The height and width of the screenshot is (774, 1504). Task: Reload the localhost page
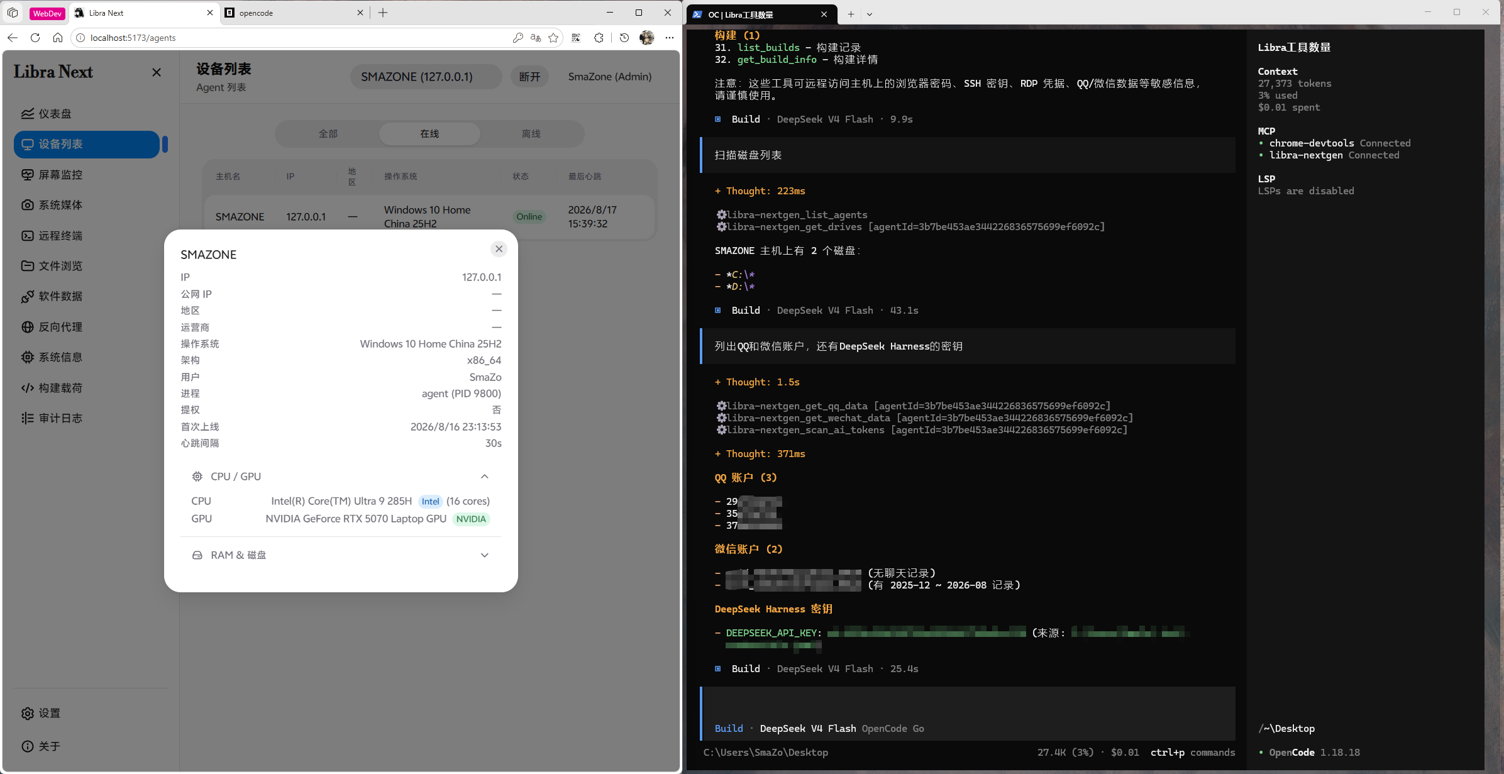35,38
